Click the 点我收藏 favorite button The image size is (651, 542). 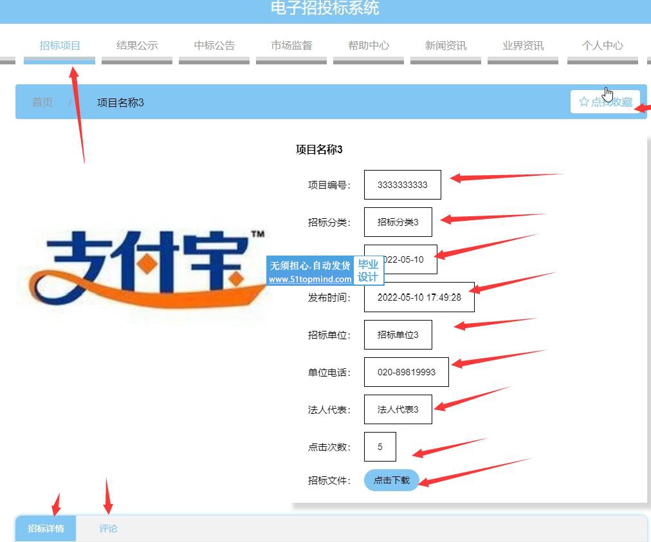pos(605,102)
